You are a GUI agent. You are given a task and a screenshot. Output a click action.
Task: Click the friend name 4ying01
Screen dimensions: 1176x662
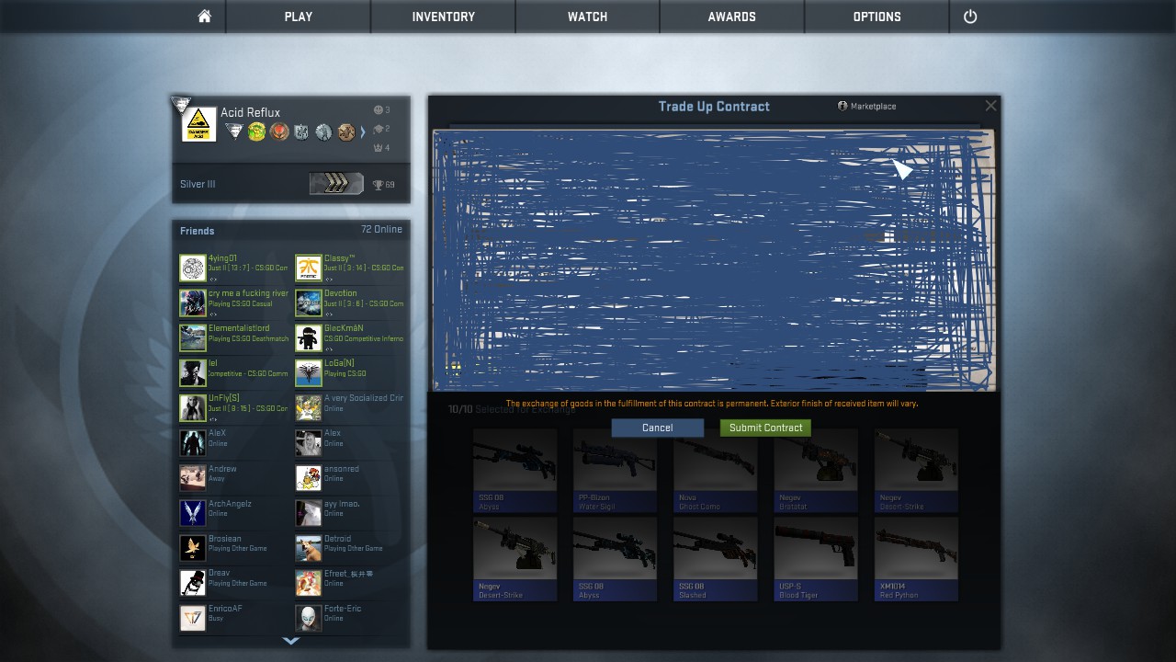[222, 258]
